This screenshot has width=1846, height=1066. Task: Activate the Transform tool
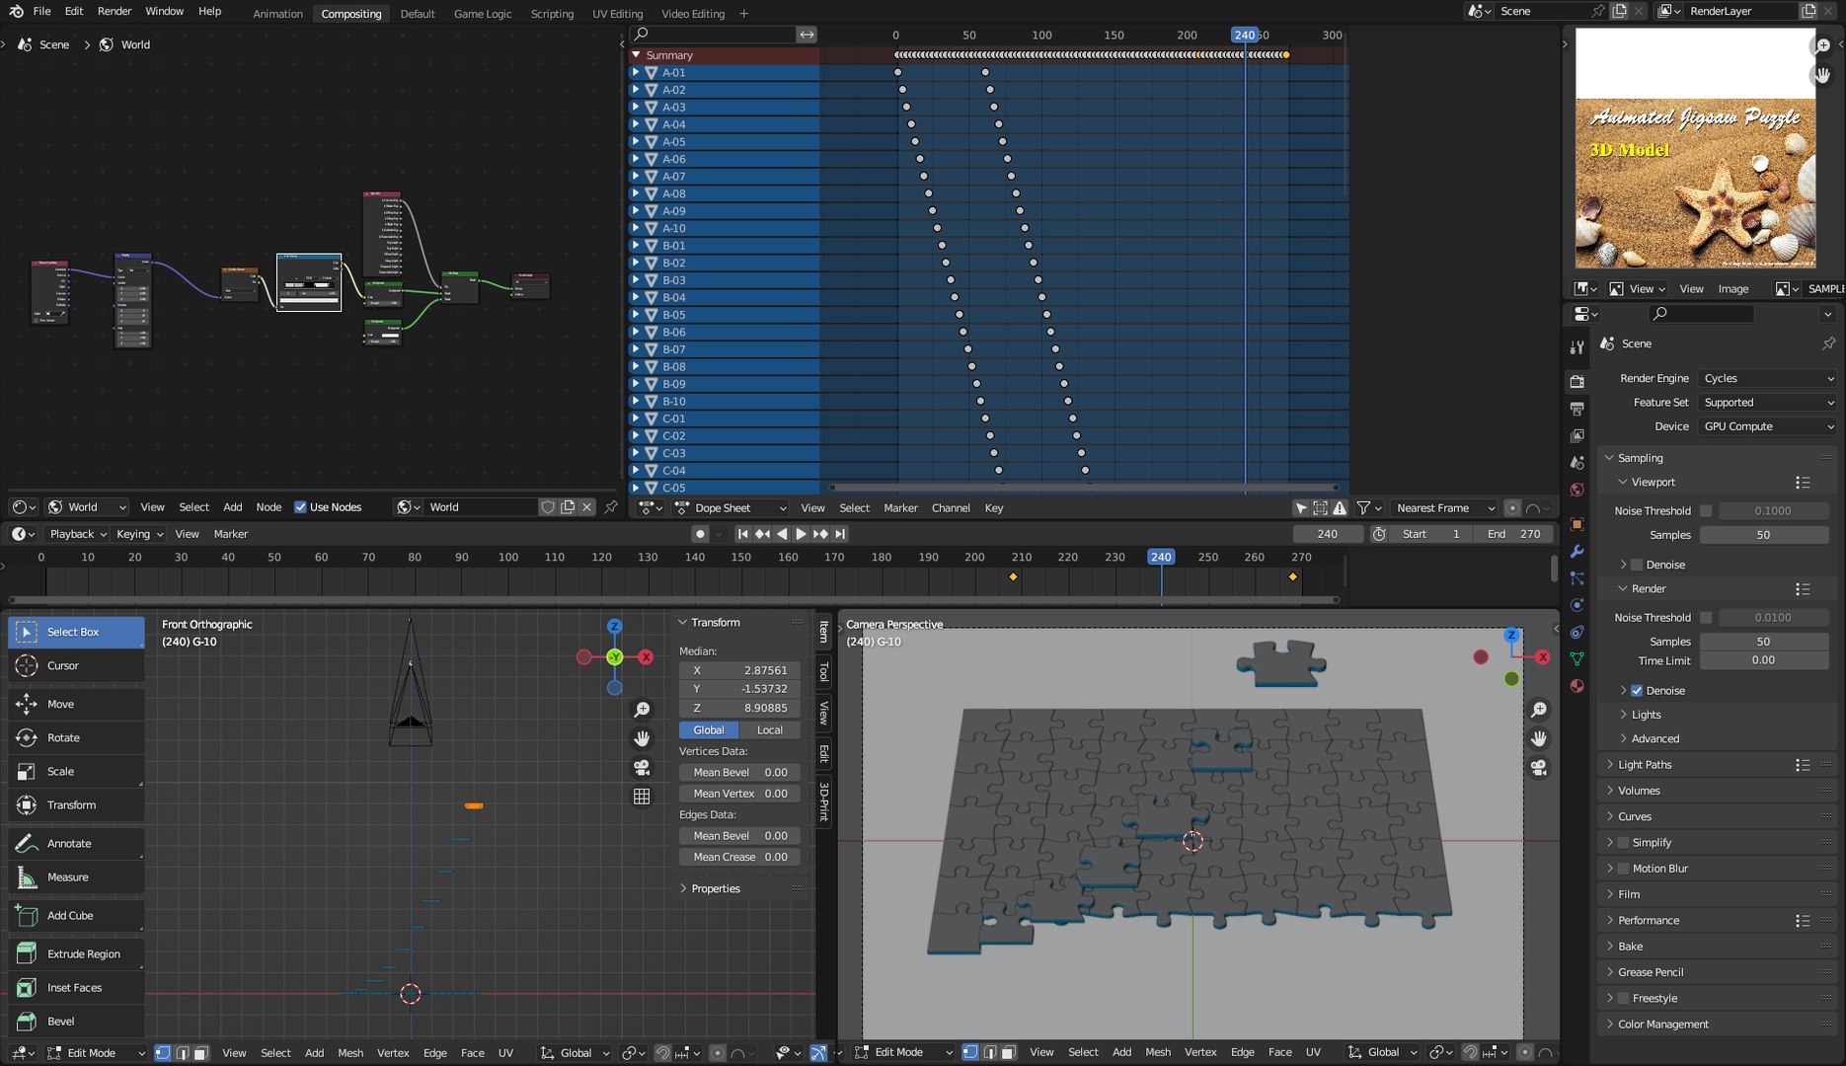(x=76, y=804)
